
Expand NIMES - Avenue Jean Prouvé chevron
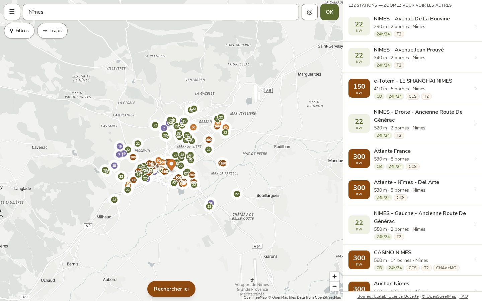click(x=476, y=57)
